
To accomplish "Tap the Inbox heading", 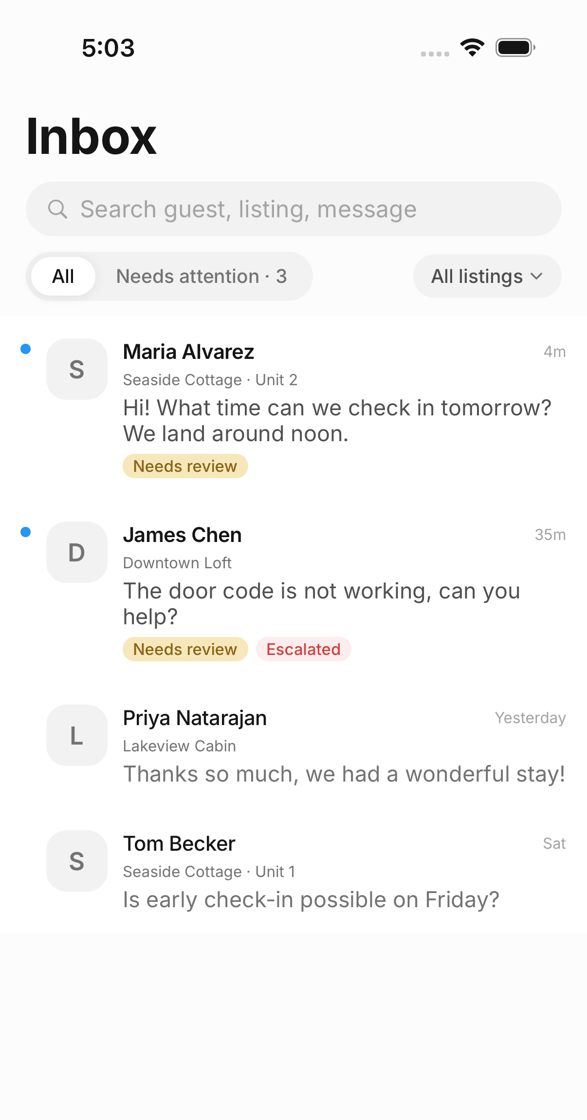I will coord(91,137).
